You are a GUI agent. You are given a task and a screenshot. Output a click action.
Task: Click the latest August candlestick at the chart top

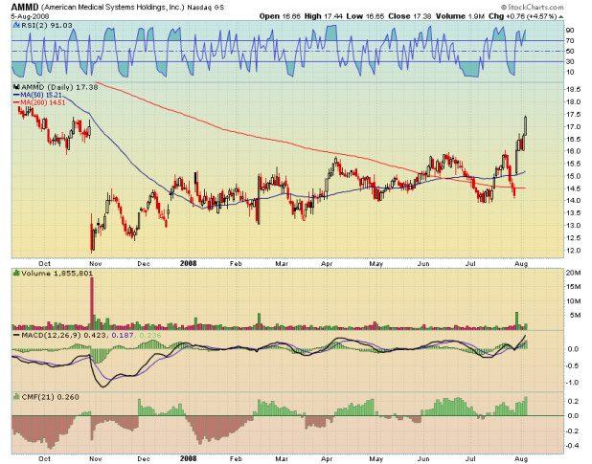pyautogui.click(x=526, y=126)
